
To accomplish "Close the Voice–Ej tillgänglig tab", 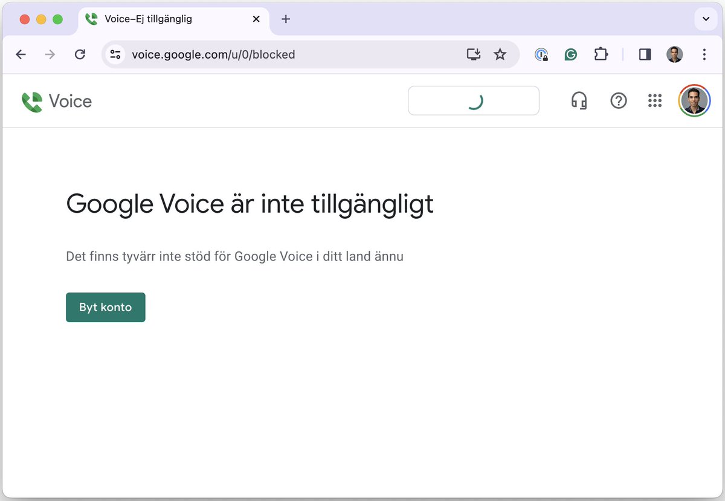I will tap(256, 19).
